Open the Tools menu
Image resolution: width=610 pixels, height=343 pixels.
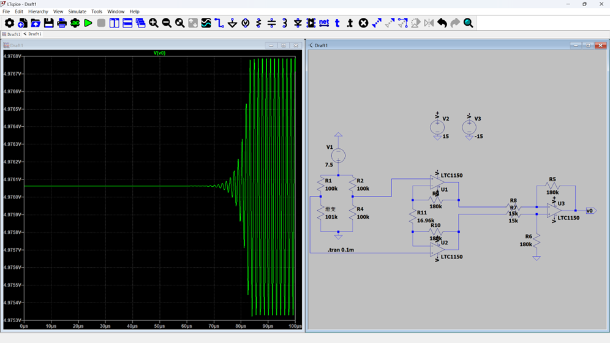97,12
